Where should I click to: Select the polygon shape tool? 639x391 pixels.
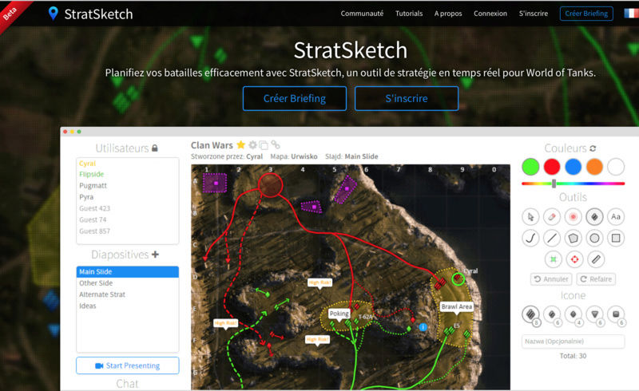click(573, 238)
